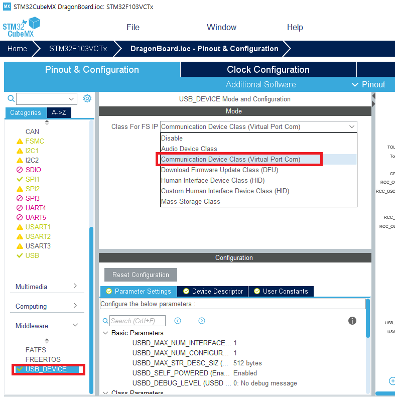Open the Parameter Settings tab
This screenshot has height=399, width=395.
coord(139,292)
